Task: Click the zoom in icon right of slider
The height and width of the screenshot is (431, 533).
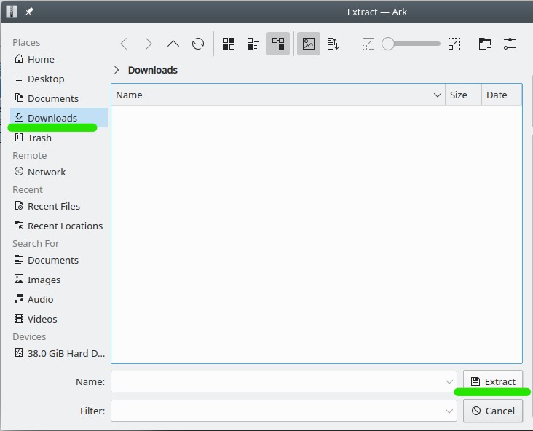Action: click(454, 44)
